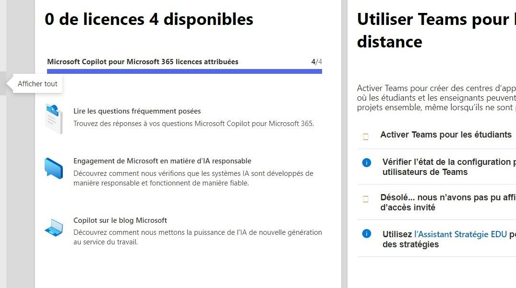Open Engagement de Microsoft en matière d'IA responsable
This screenshot has height=288, width=516.
(162, 161)
